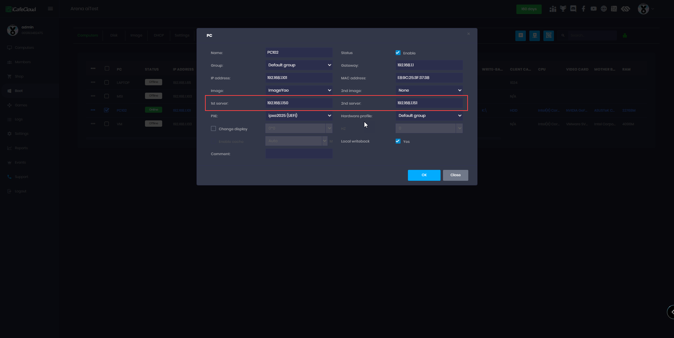This screenshot has height=338, width=674.
Task: Click the green network topology icon
Action: point(625,35)
